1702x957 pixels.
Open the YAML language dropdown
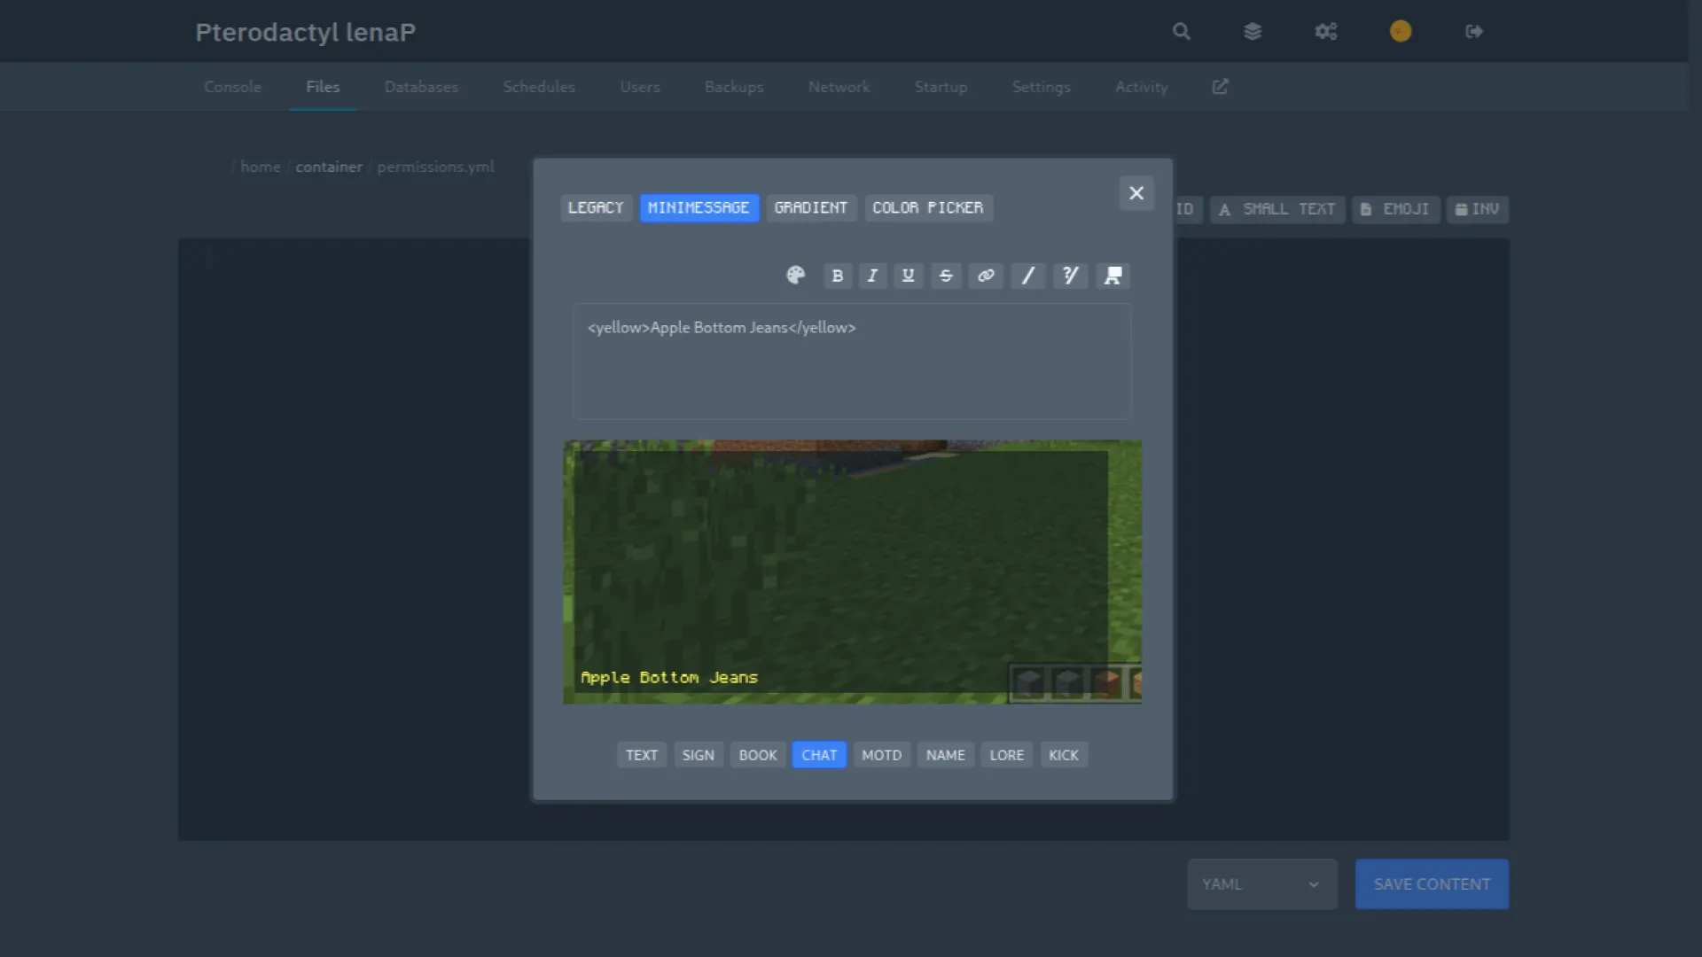point(1261,884)
